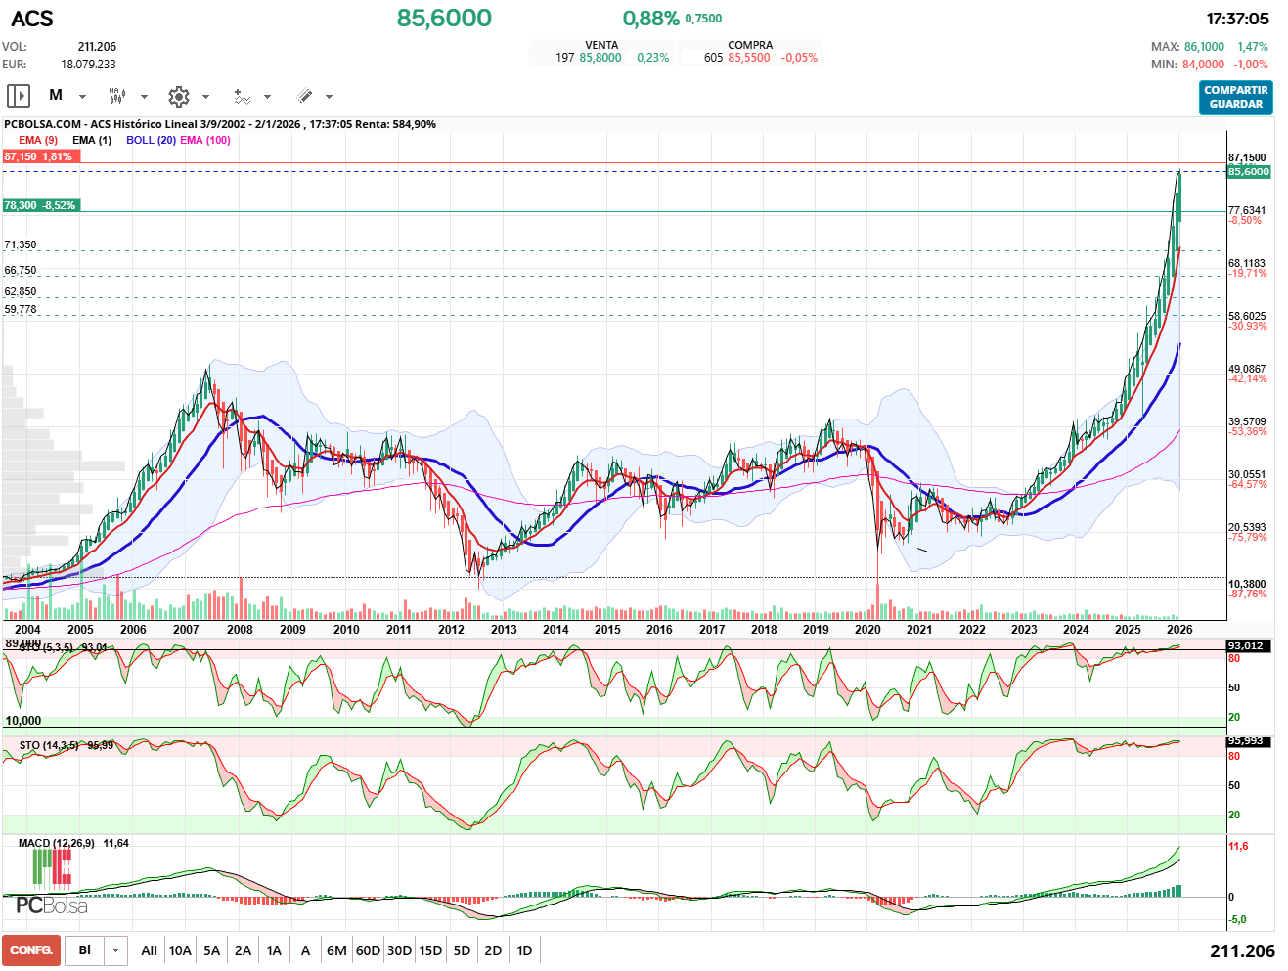Expand the BI selector dropdown arrow

click(116, 950)
